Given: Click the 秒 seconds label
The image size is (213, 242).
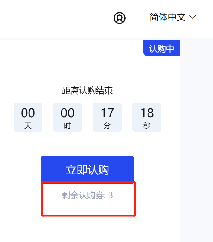Looking at the screenshot, I should pos(147,125).
